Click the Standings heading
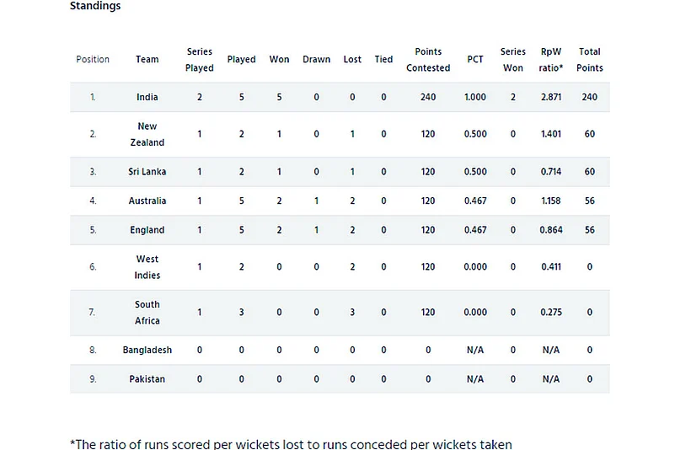Viewport: 675px width, 450px height. pos(95,7)
